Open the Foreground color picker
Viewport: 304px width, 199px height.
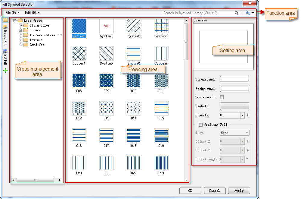tap(234, 79)
